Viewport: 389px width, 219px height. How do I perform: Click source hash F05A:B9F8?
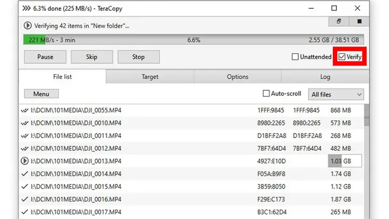(x=271, y=174)
